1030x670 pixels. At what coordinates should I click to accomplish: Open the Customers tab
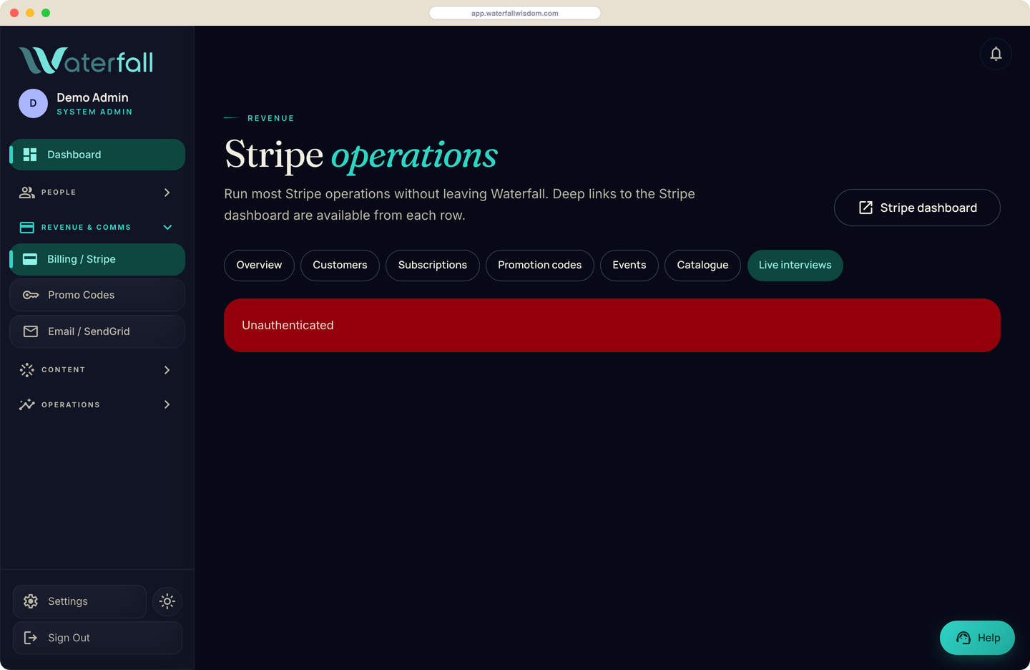[x=340, y=266]
